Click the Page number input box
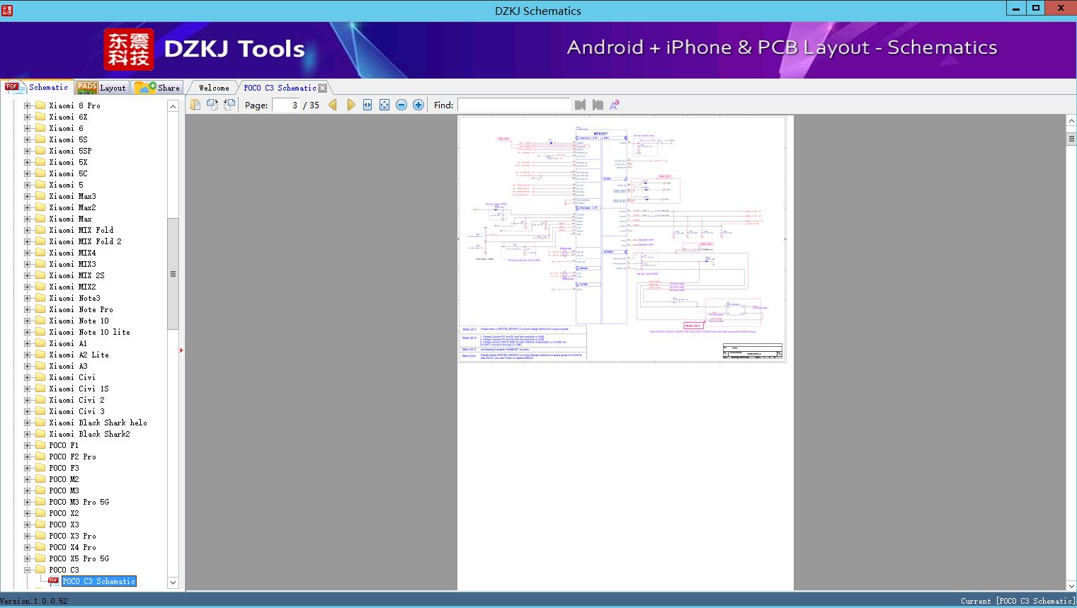The image size is (1077, 608). click(x=285, y=105)
